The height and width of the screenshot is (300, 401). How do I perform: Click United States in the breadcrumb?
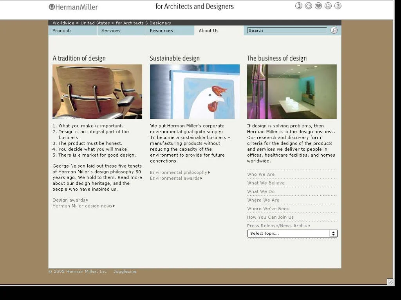pos(95,23)
